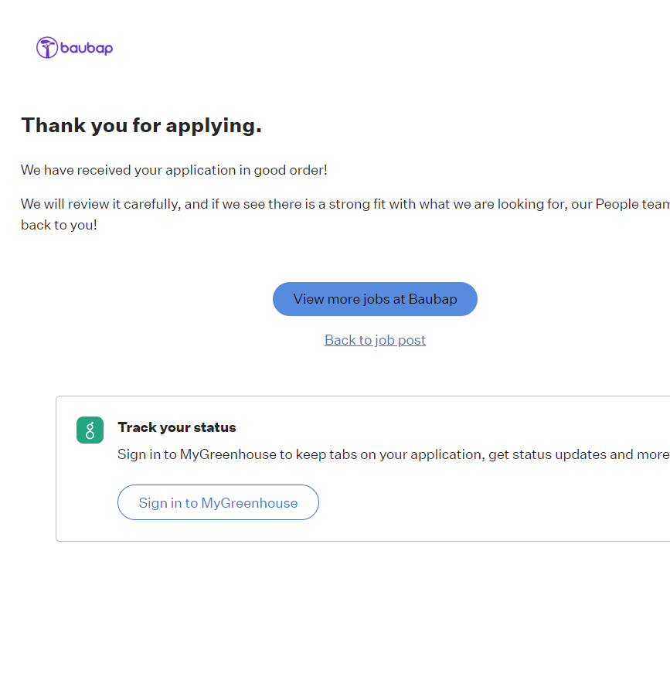Click the back to you! text line

(x=59, y=226)
